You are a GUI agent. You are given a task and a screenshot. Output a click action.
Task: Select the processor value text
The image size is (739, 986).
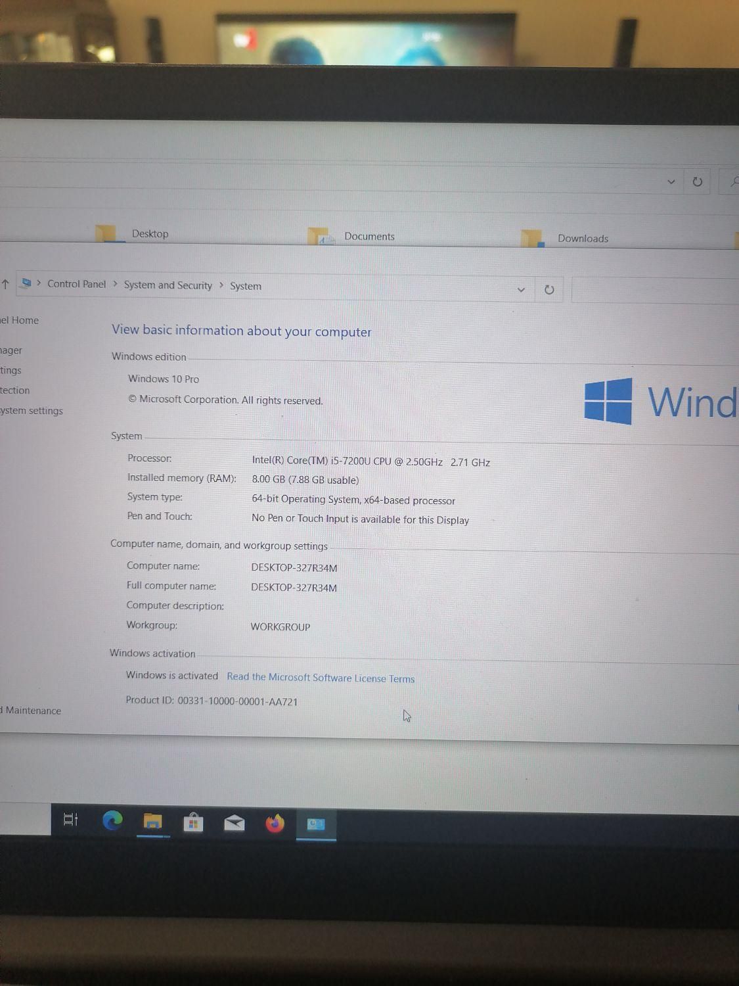pos(371,461)
